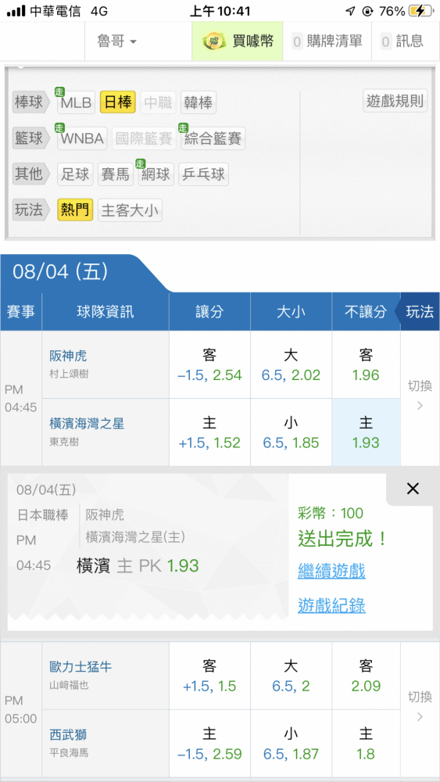Expand 切換 for the 歐力士猛牛 match

coord(420,707)
